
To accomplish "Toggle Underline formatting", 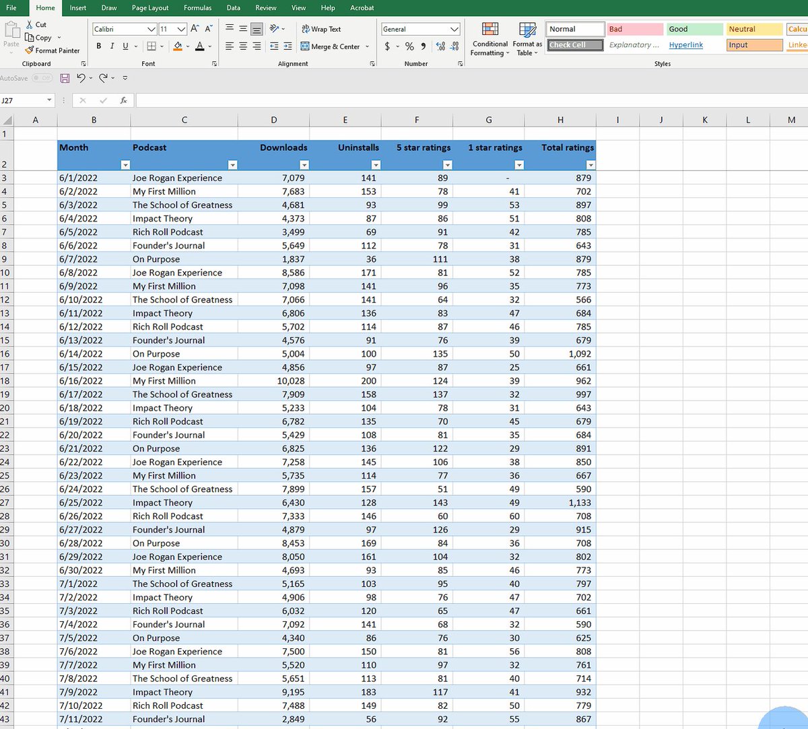I will pos(125,46).
